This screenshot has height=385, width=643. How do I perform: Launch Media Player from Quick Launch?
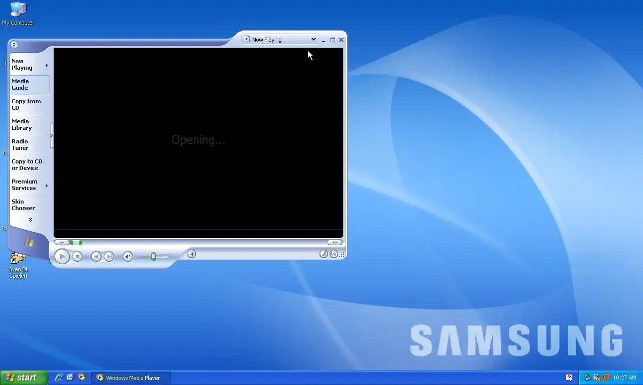click(x=81, y=377)
